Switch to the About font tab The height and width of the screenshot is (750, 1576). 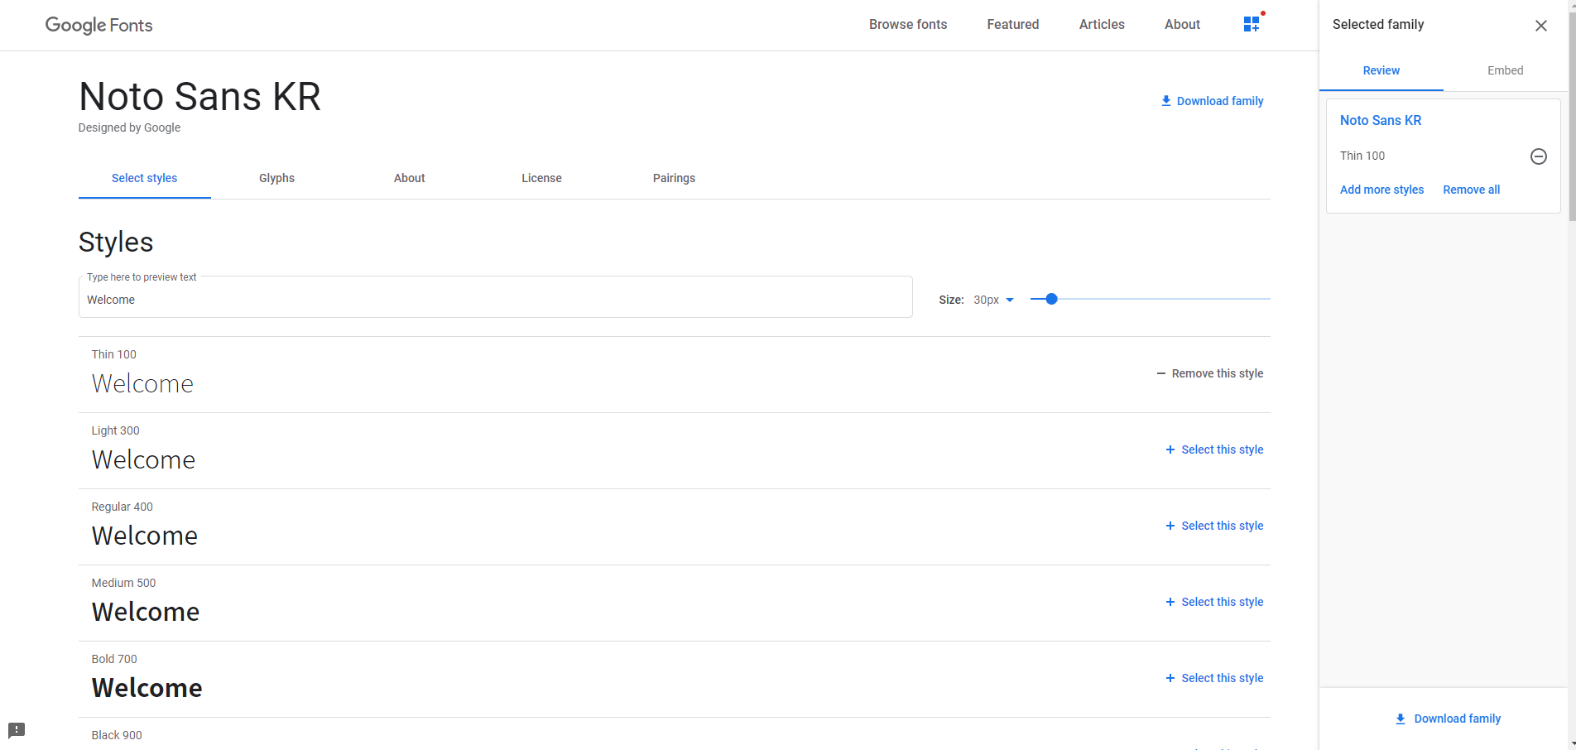pos(409,178)
